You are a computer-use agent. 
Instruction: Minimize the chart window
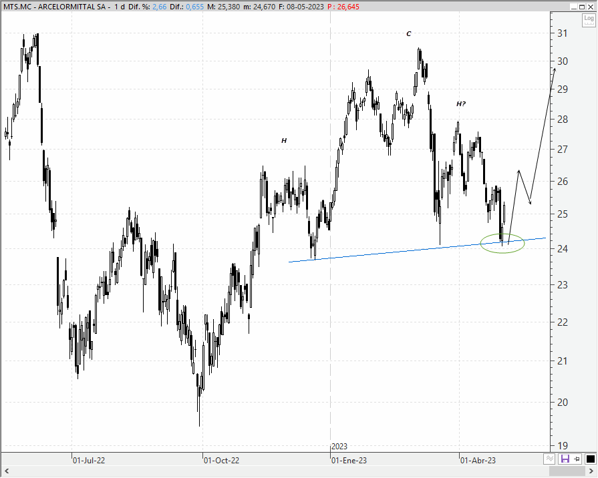click(573, 7)
